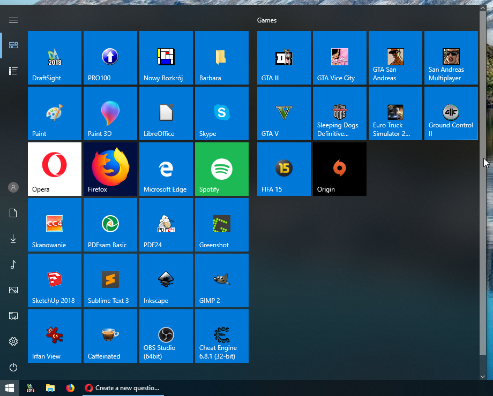Open Music folder from Start sidebar

(x=13, y=264)
